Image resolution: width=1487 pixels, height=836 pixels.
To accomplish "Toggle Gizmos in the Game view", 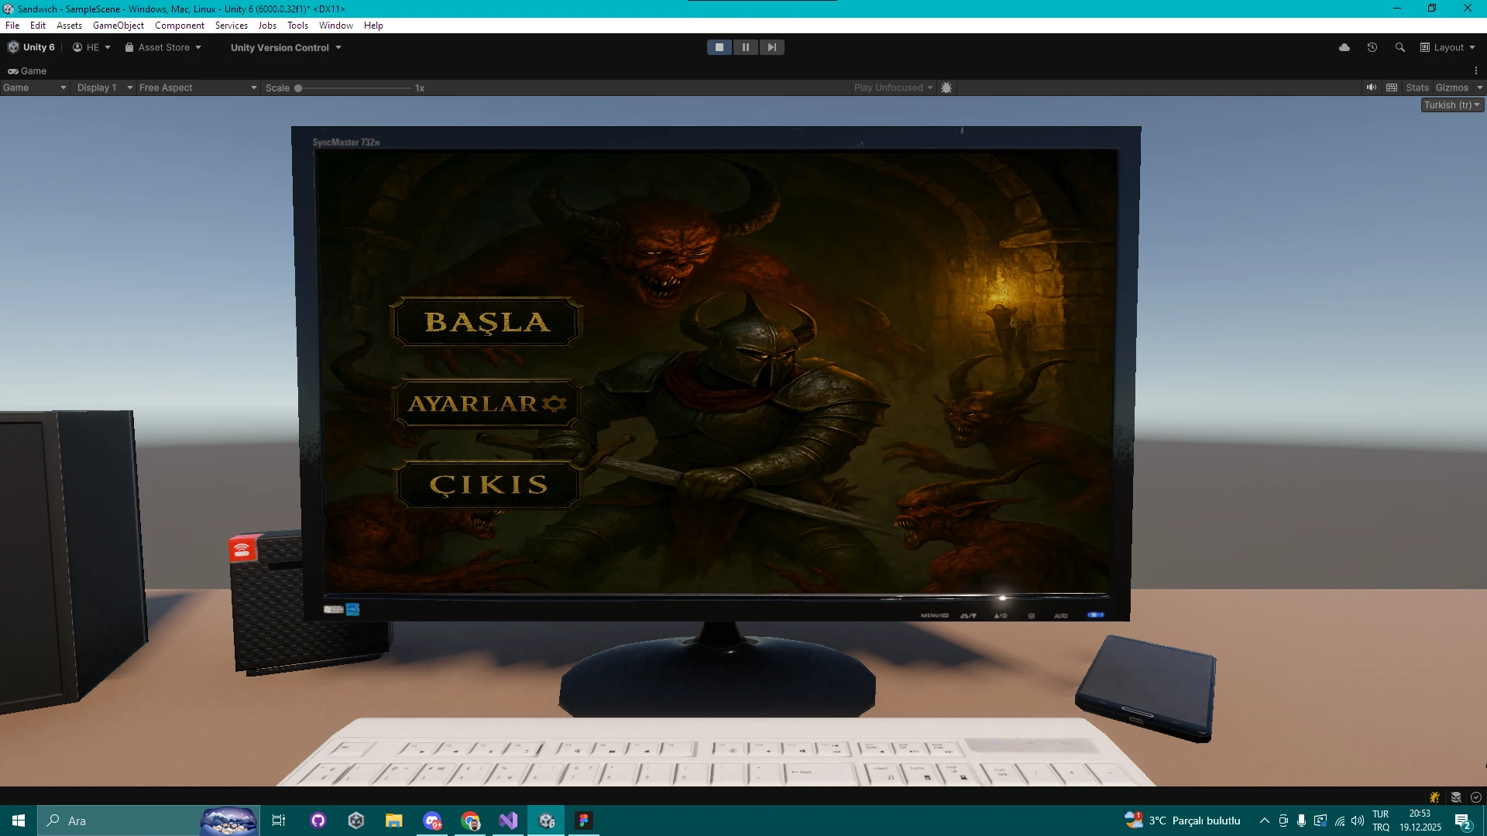I will tap(1451, 87).
